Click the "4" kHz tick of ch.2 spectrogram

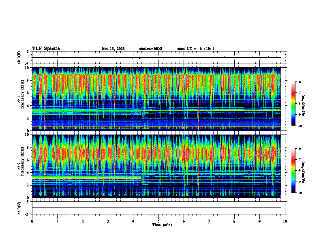click(x=28, y=173)
